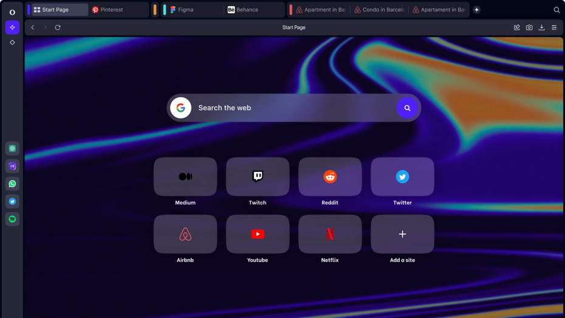
Task: Collapse the red Airbnb tab island
Action: pos(291,10)
